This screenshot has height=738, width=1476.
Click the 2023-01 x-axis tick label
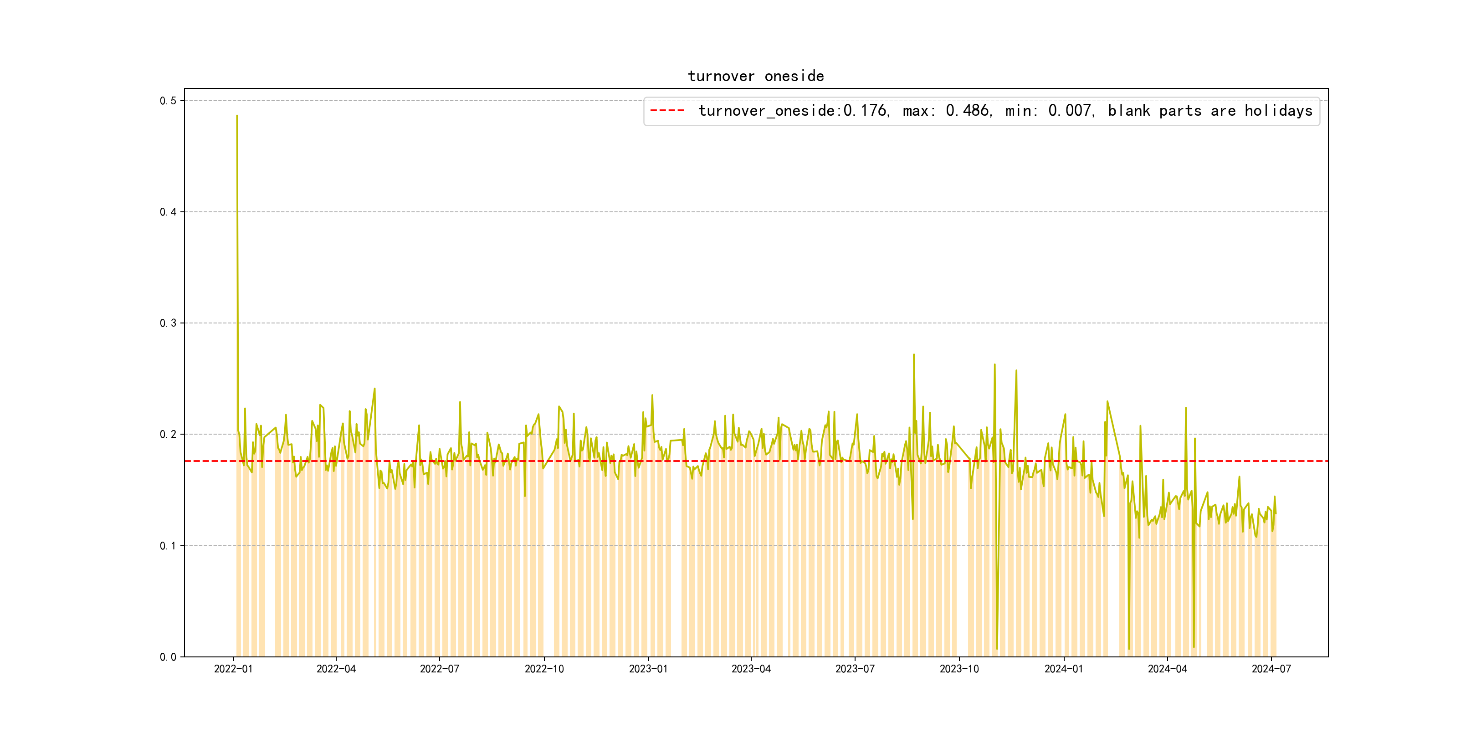648,669
